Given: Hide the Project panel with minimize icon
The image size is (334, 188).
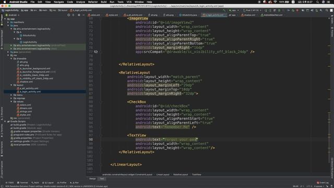Looking at the screenshot, I should (x=83, y=15).
